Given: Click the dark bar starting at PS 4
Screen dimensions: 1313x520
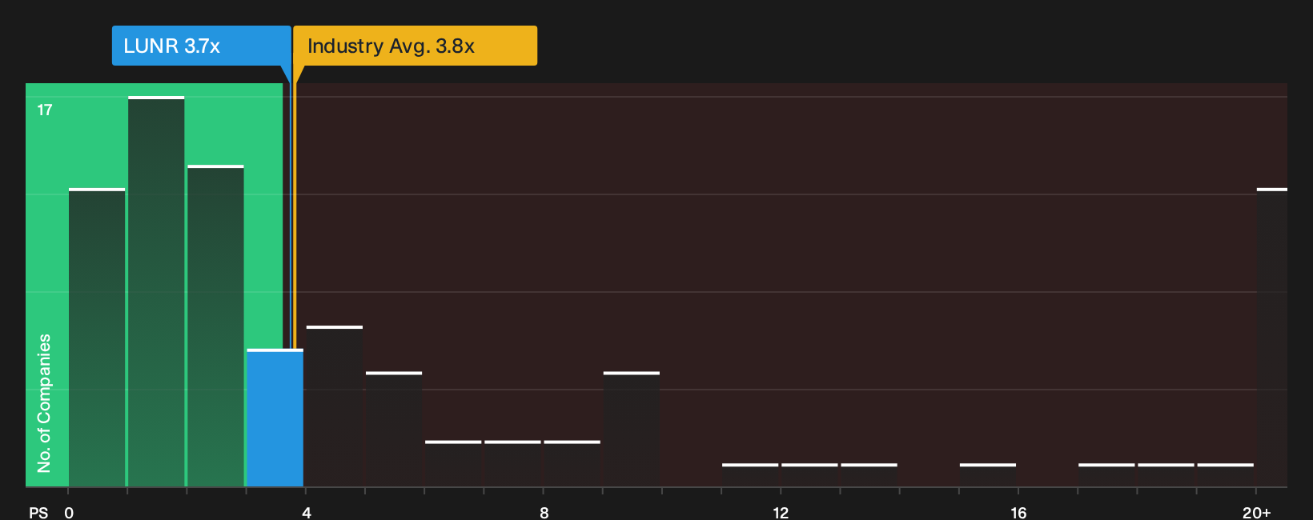Looking at the screenshot, I should tap(335, 406).
